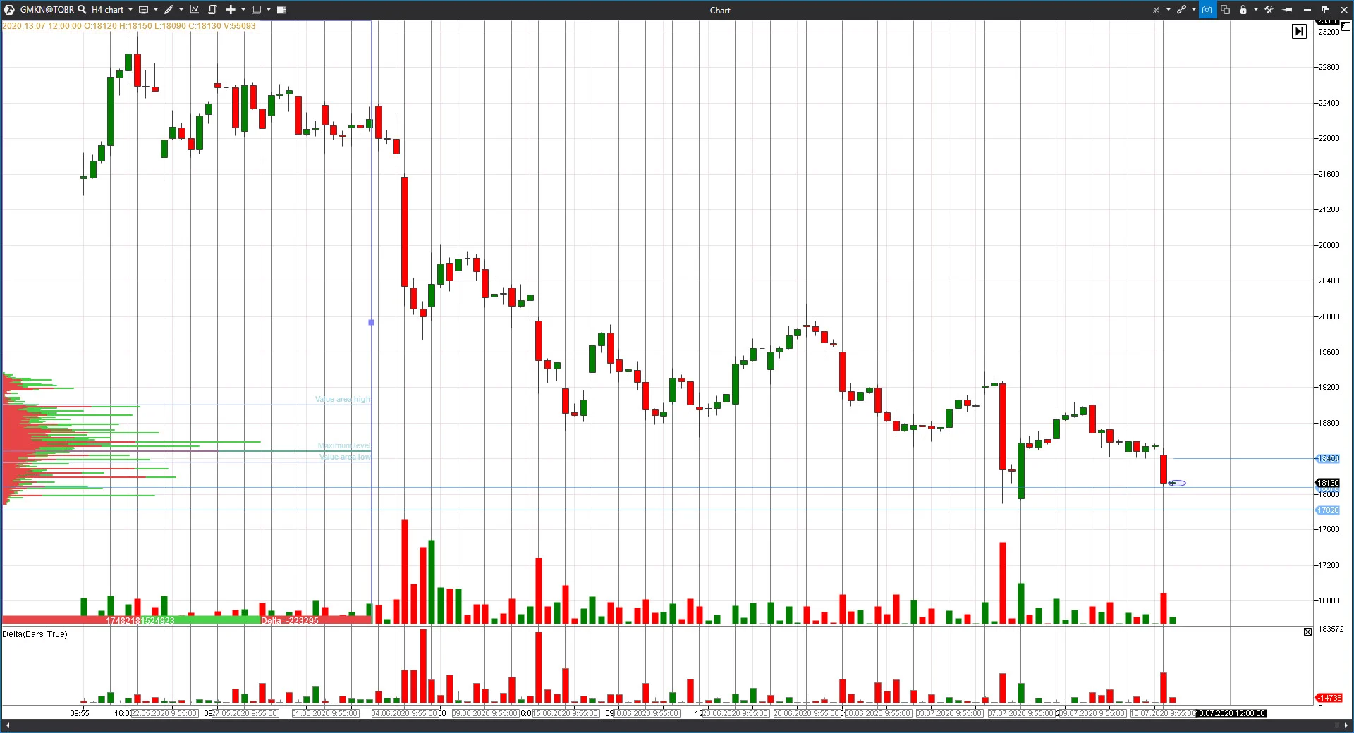Click the Chart window title
The width and height of the screenshot is (1354, 733).
click(x=720, y=10)
